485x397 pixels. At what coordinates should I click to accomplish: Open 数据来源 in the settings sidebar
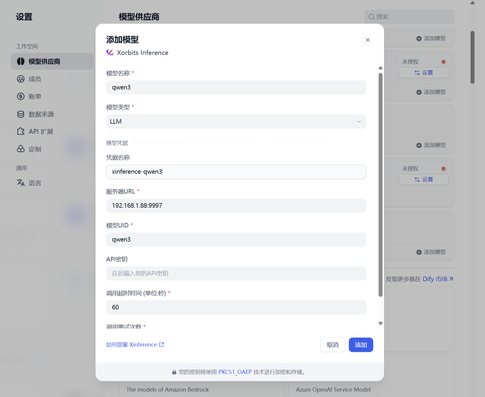point(52,114)
